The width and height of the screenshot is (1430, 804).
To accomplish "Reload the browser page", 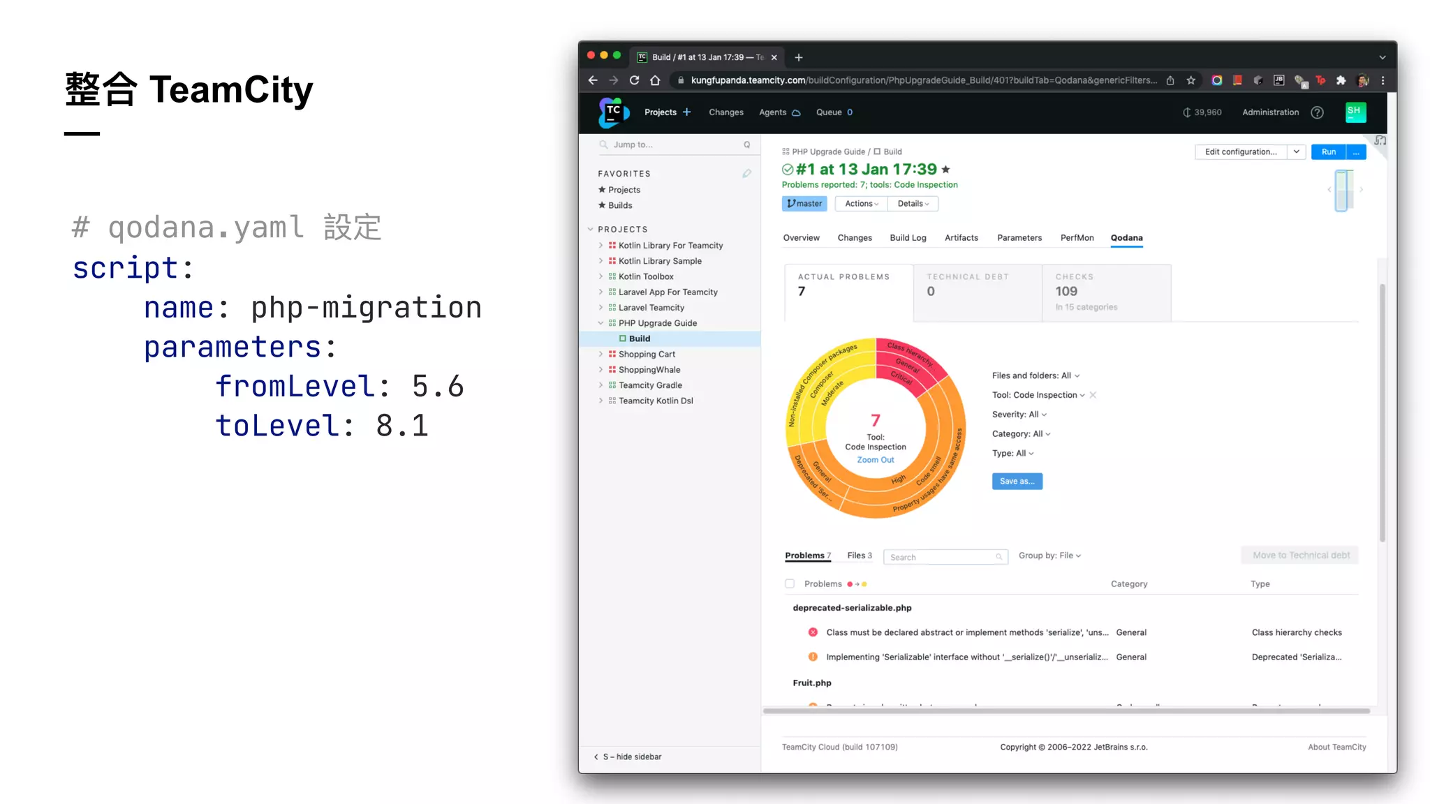I will point(635,80).
